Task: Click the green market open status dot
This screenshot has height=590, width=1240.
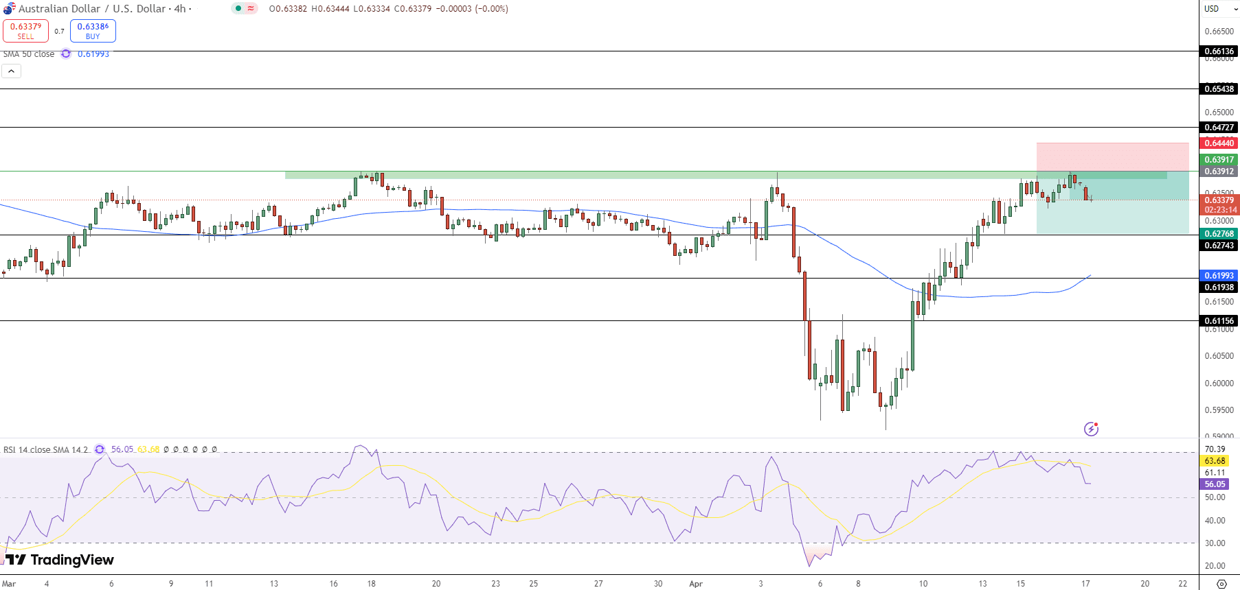Action: pyautogui.click(x=238, y=9)
